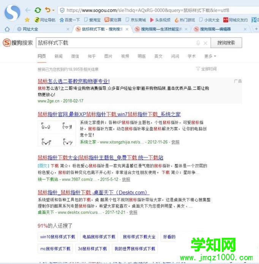
Task: Select the 学术 search category
Action: click(192, 56)
